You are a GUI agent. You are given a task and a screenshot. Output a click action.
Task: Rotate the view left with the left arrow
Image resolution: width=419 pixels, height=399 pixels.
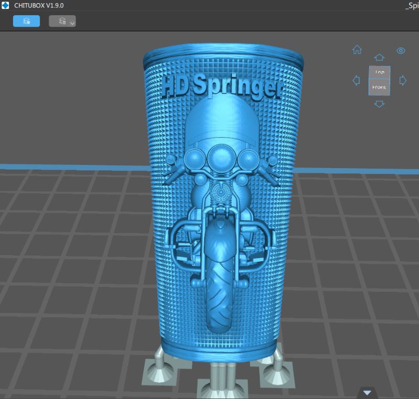[x=356, y=81]
